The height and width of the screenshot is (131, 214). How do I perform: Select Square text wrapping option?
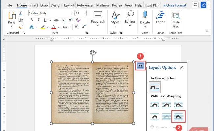click(x=155, y=105)
